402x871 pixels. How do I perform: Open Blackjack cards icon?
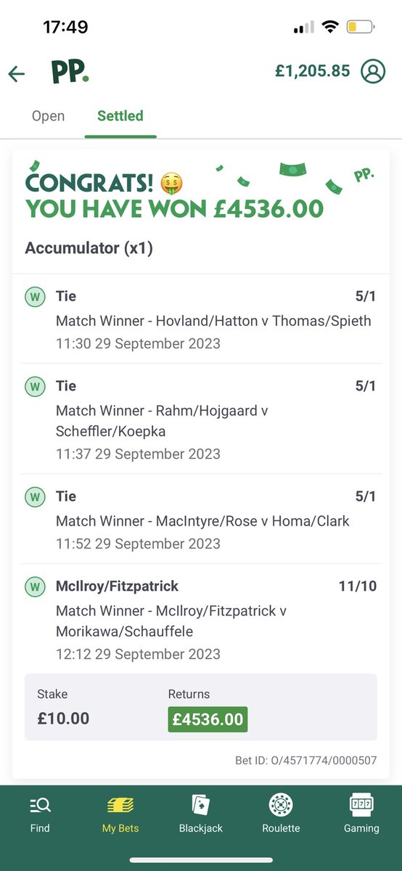[201, 804]
